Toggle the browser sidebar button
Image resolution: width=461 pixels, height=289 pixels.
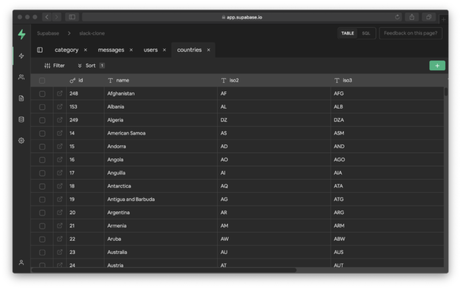[x=72, y=17]
